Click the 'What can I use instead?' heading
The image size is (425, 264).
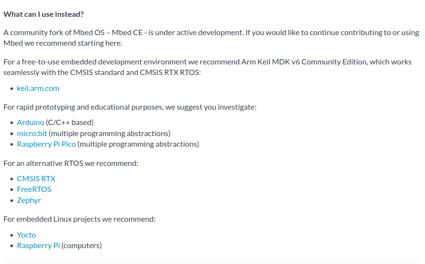point(43,14)
